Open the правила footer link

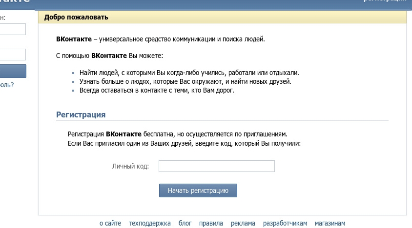(x=211, y=223)
